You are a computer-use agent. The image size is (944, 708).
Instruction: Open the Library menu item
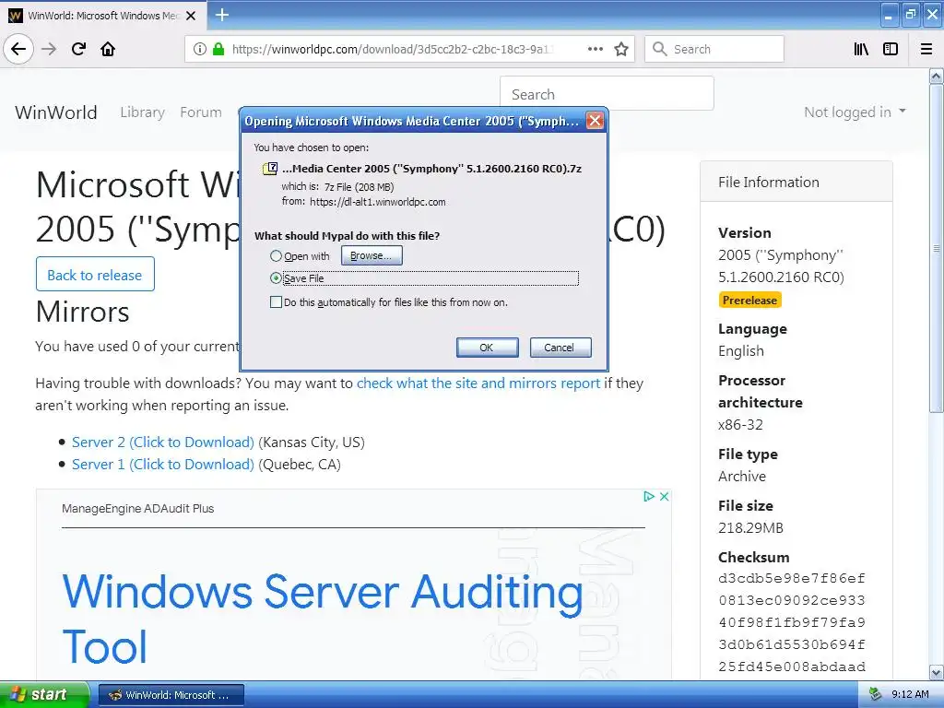click(x=142, y=112)
